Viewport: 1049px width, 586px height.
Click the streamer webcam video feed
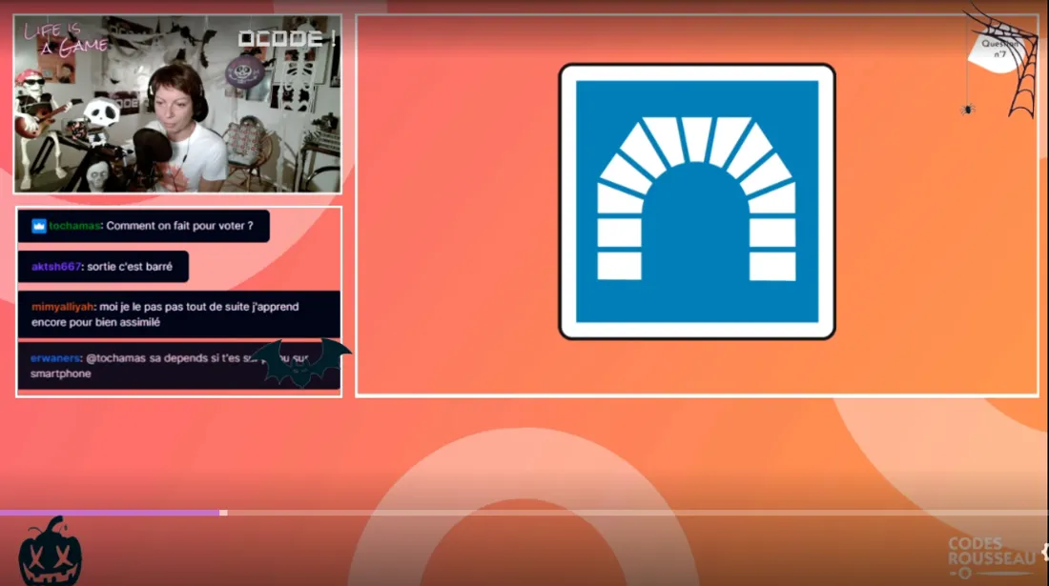click(x=178, y=104)
